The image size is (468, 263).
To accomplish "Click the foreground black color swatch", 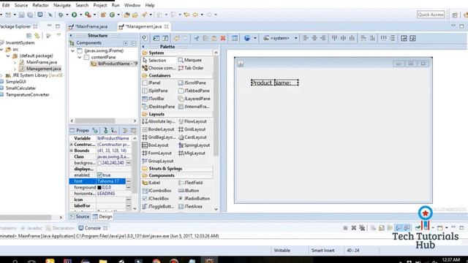I will tap(99, 188).
